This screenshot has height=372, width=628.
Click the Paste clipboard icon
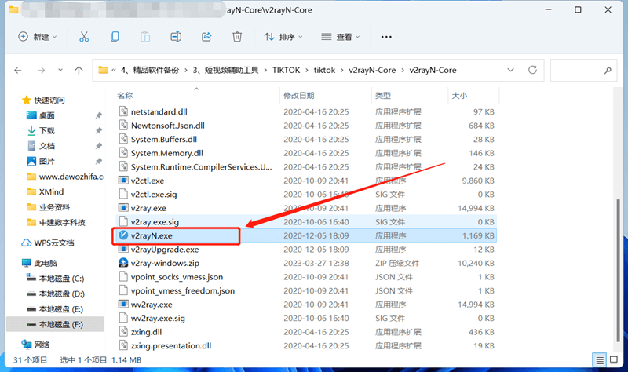point(145,37)
